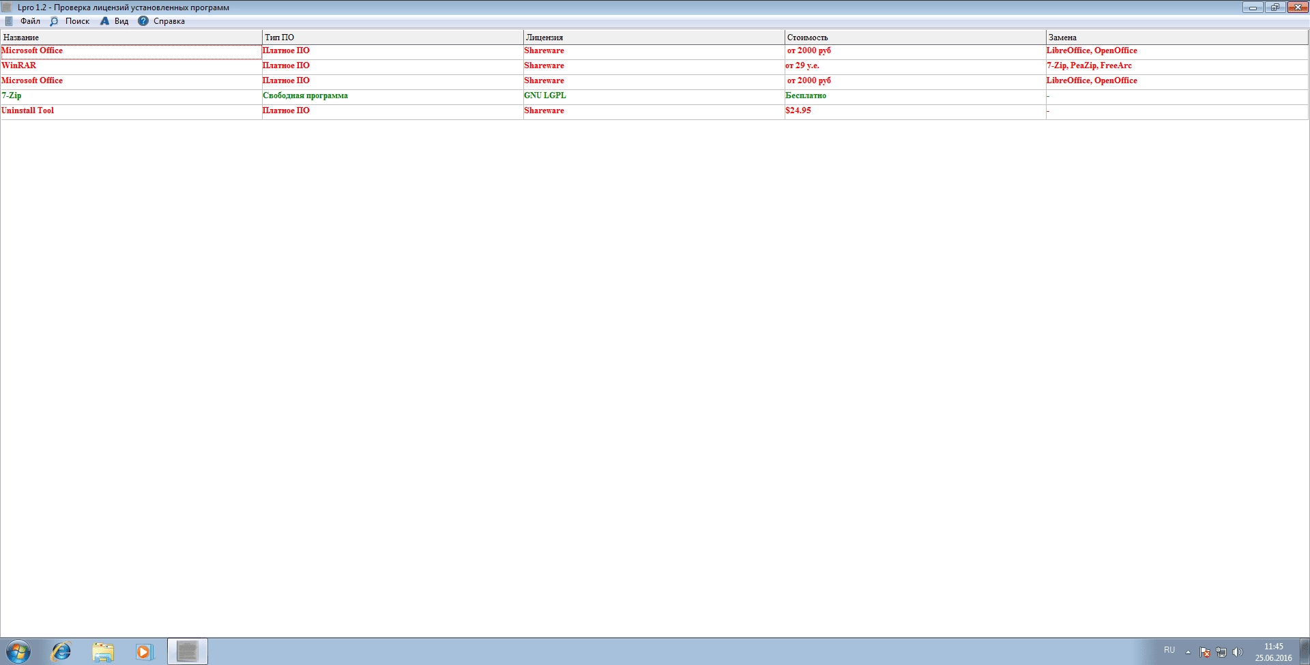The width and height of the screenshot is (1310, 665).
Task: Select the 7-Zip name cell in Название column
Action: [x=131, y=96]
